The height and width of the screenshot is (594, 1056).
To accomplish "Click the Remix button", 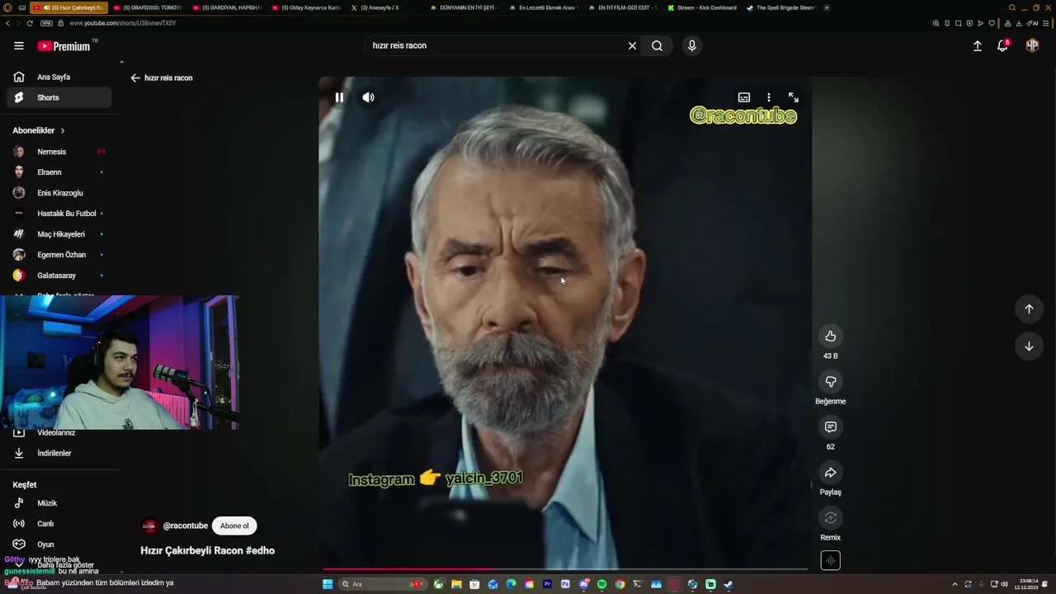I will coord(831,517).
